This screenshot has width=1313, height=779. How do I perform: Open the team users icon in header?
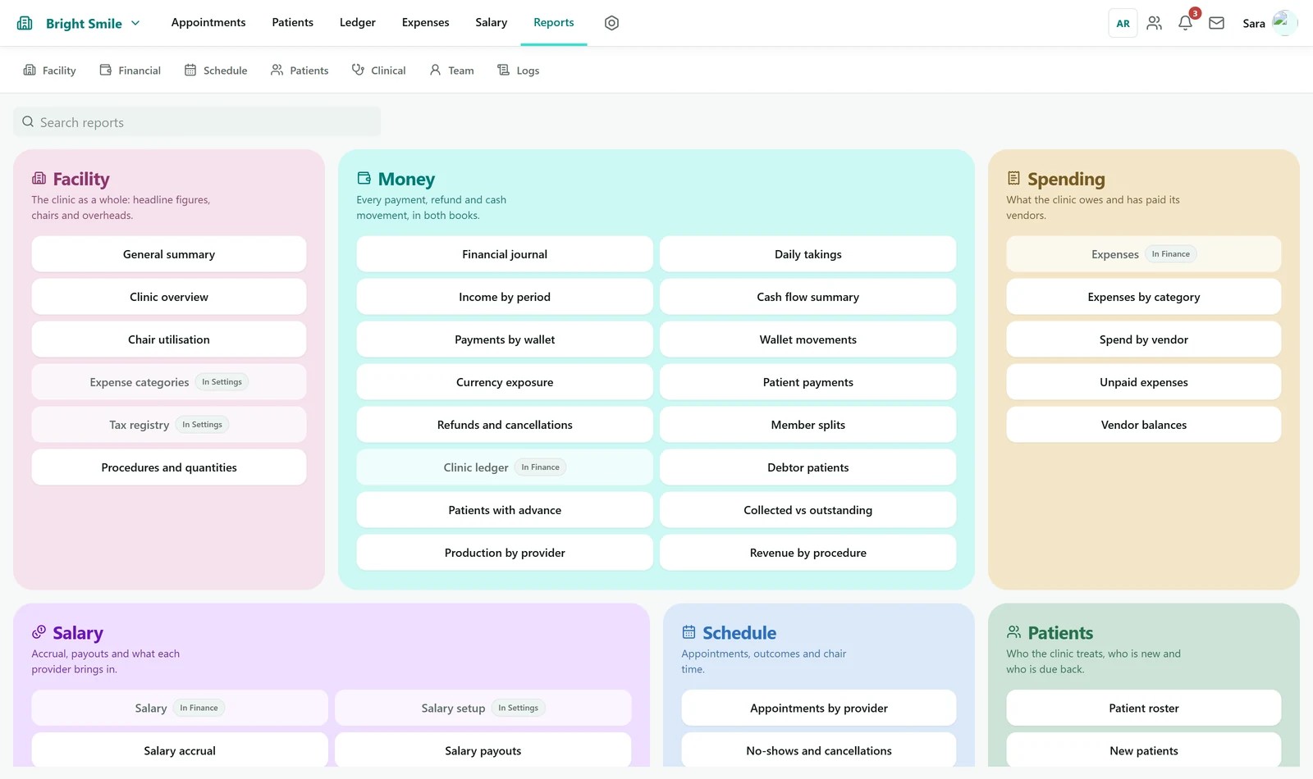[1154, 23]
